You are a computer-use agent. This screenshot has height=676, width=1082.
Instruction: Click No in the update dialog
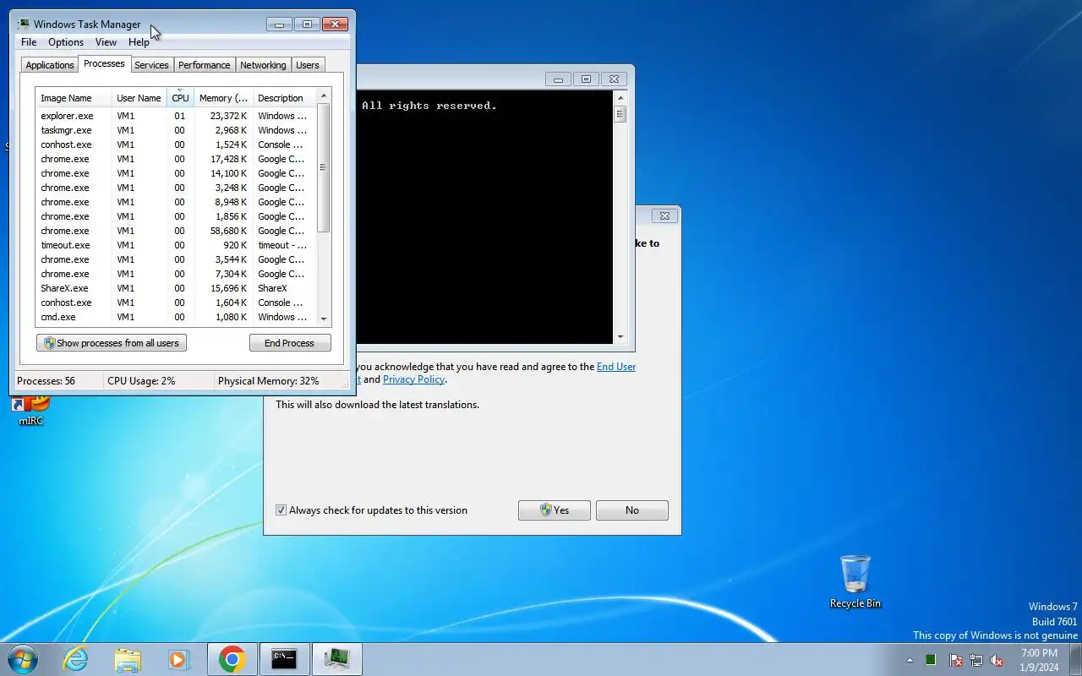(x=631, y=510)
